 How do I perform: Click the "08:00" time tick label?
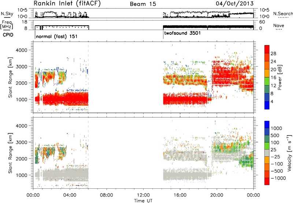point(107,195)
